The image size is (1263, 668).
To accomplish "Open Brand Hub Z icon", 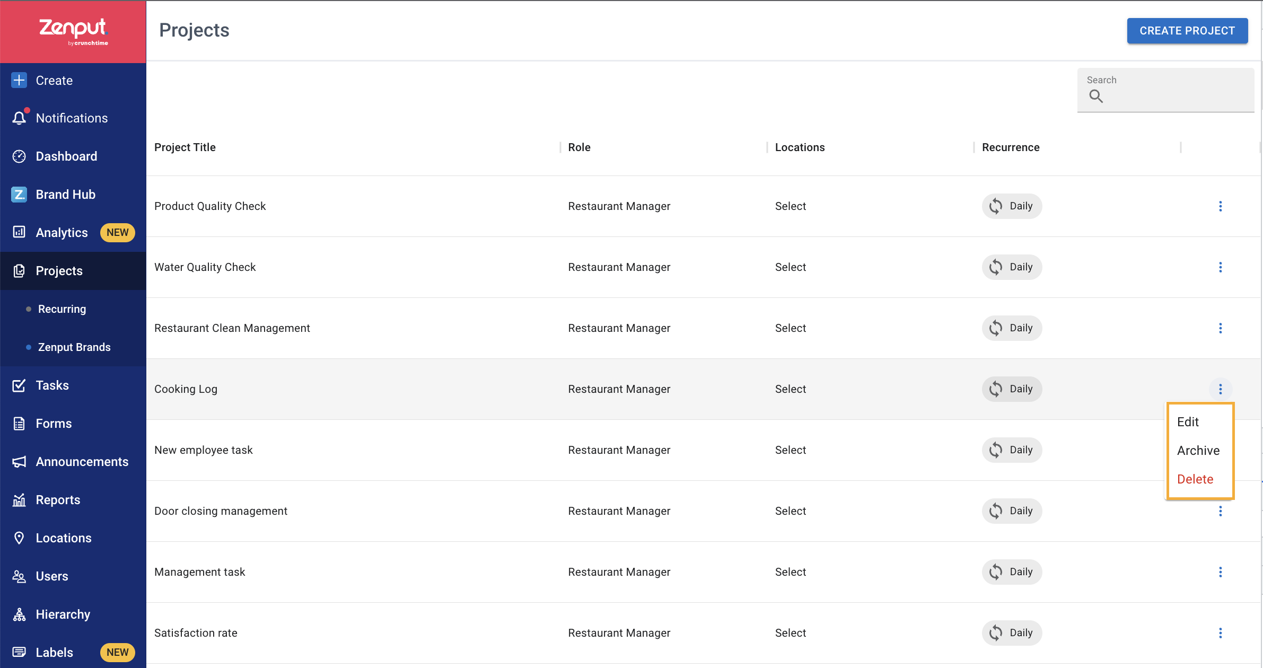I will coord(19,195).
